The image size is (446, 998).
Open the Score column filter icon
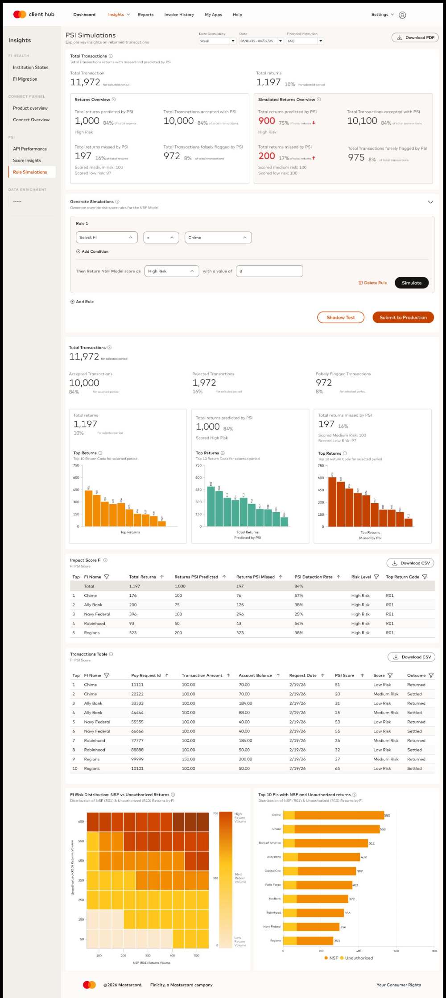coord(390,675)
